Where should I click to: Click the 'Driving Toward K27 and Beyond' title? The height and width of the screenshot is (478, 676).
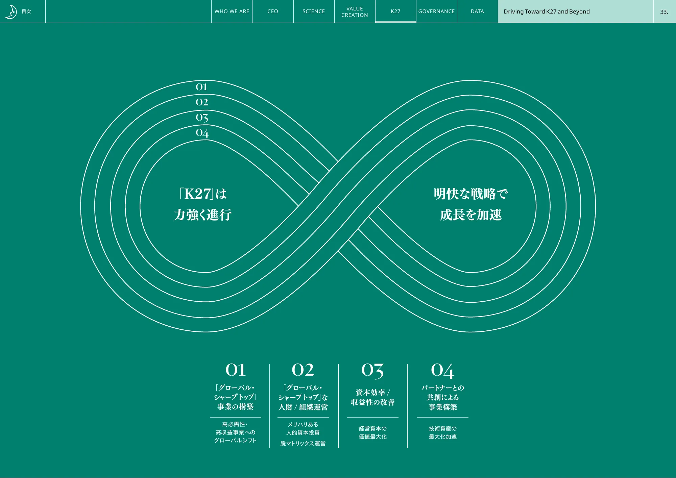[x=547, y=11]
